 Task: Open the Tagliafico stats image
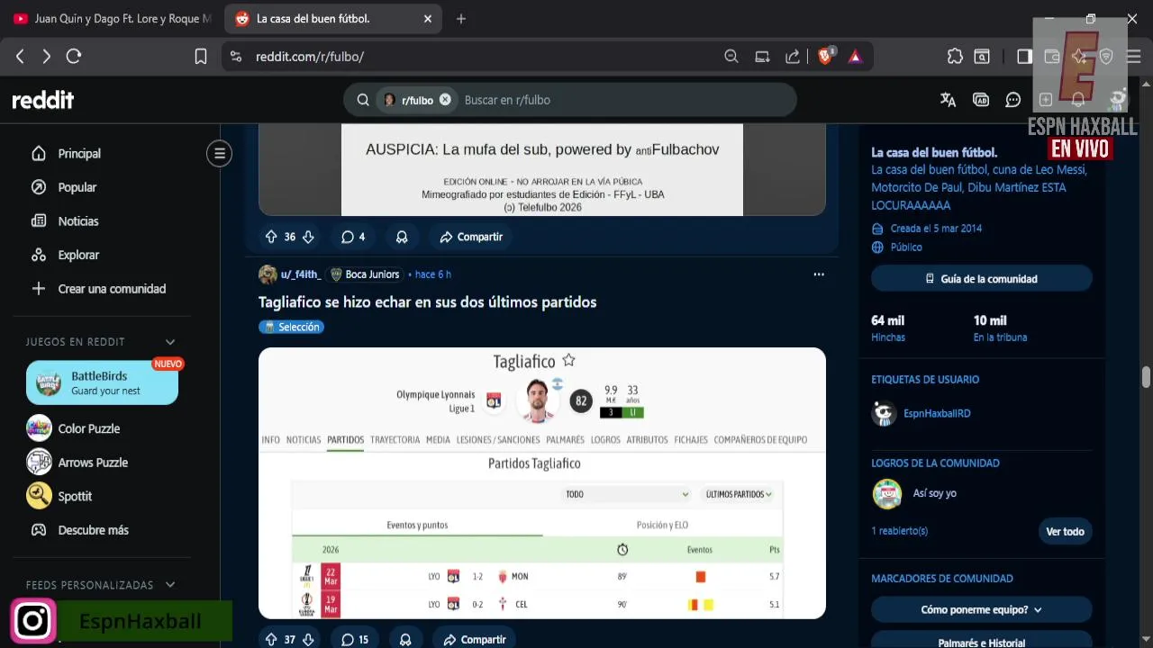pos(542,483)
